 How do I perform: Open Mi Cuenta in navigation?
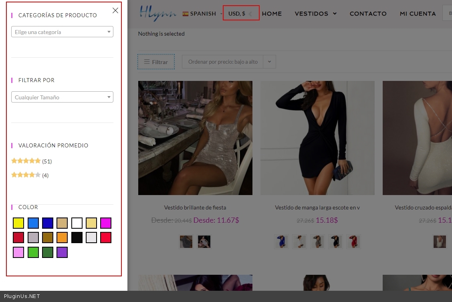click(418, 14)
